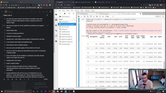
Task: Restart kernel and run all cells
Action: point(103,17)
